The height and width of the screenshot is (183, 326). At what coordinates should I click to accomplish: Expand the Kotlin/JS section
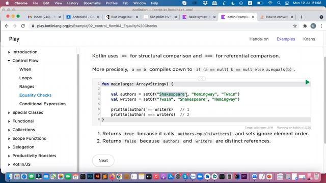9,165
